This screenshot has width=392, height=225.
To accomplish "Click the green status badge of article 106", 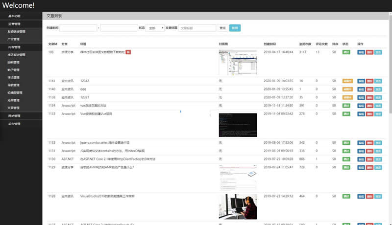I will point(346,52).
